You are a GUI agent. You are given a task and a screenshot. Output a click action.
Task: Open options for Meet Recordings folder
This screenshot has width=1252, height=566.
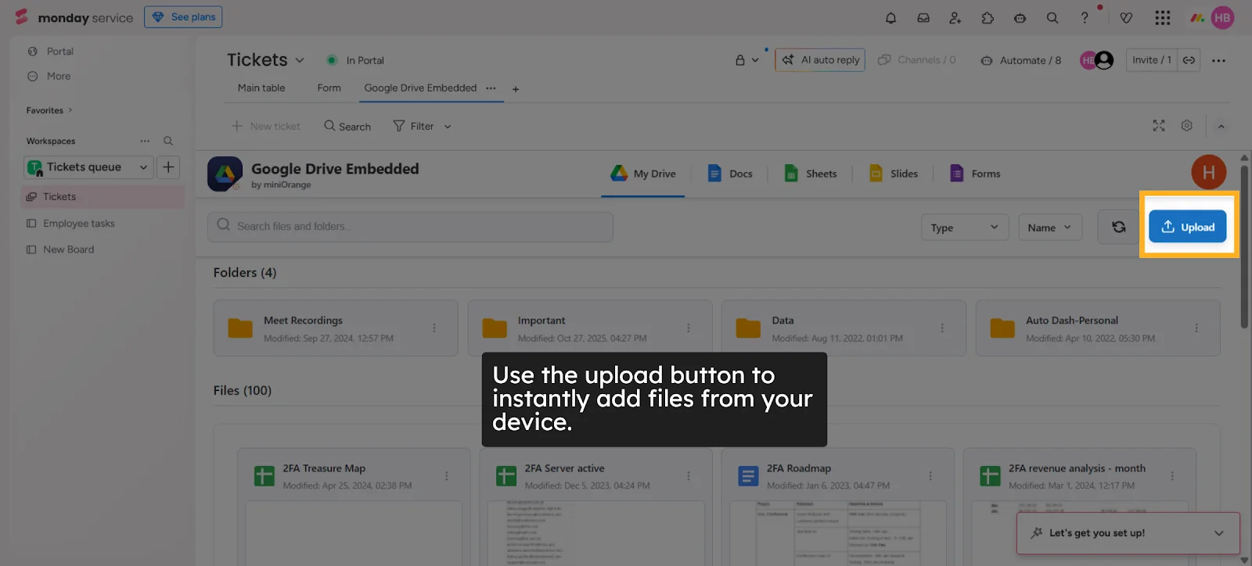point(434,328)
